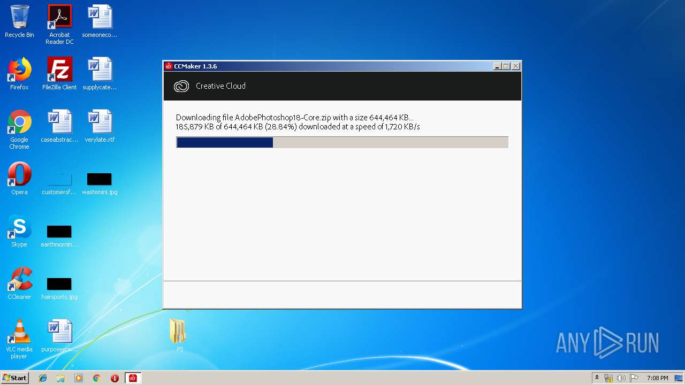Open Internet Explorer from taskbar
The width and height of the screenshot is (685, 385).
coord(43,378)
